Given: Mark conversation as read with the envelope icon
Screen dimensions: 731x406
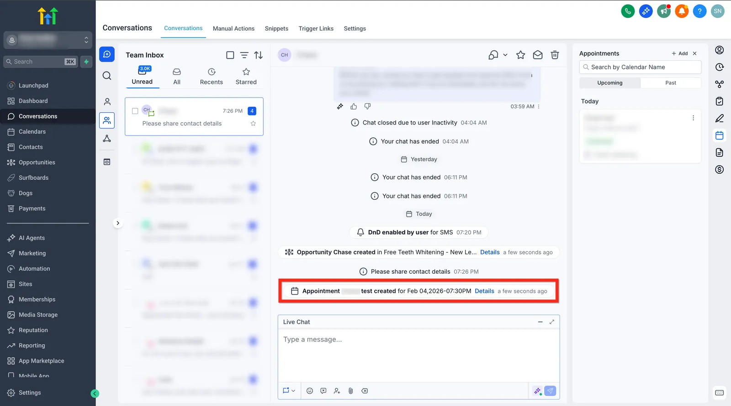Looking at the screenshot, I should (538, 55).
